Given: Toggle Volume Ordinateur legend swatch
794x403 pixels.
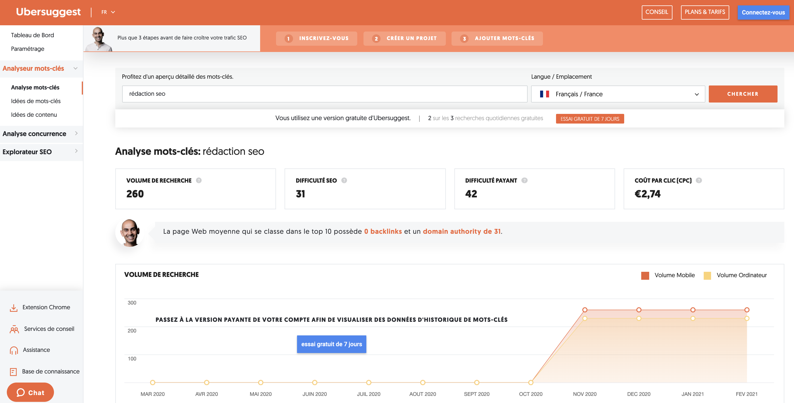Looking at the screenshot, I should pos(707,275).
